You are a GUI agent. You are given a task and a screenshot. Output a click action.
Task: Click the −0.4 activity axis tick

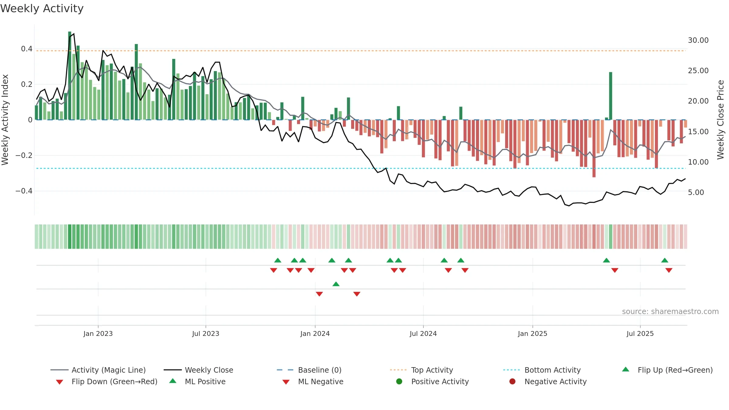pos(24,191)
